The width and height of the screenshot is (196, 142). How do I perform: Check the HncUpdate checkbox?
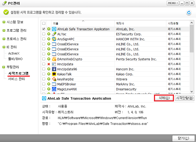[x=44, y=64]
